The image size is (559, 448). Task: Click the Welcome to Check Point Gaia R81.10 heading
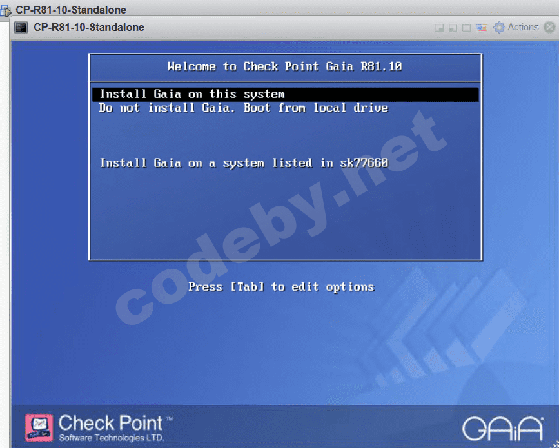285,66
